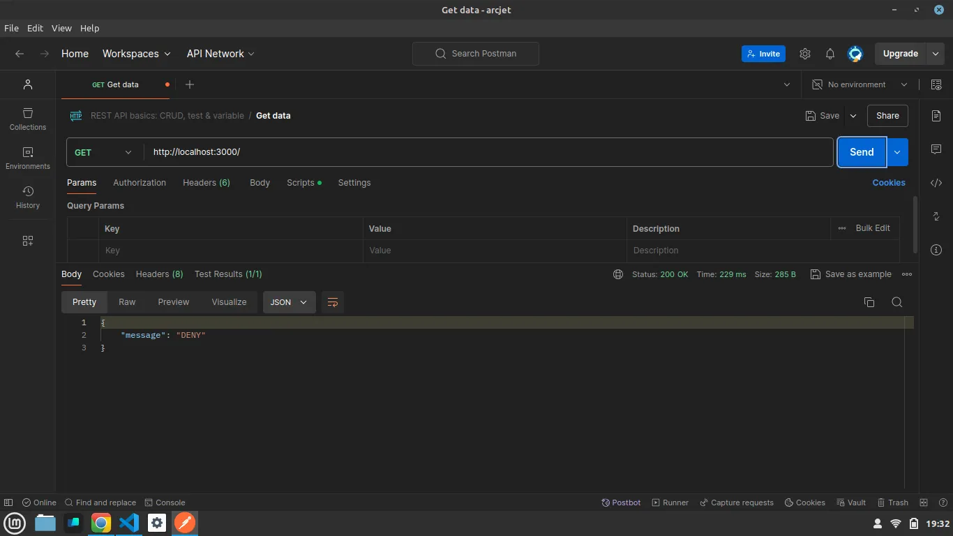Switch response view to Raw
Image resolution: width=953 pixels, height=536 pixels.
click(127, 302)
